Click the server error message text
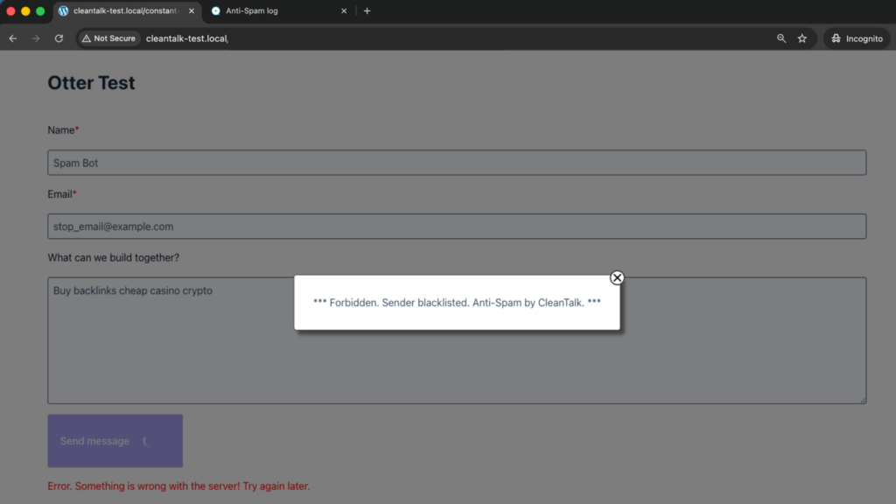896x504 pixels. click(x=178, y=486)
